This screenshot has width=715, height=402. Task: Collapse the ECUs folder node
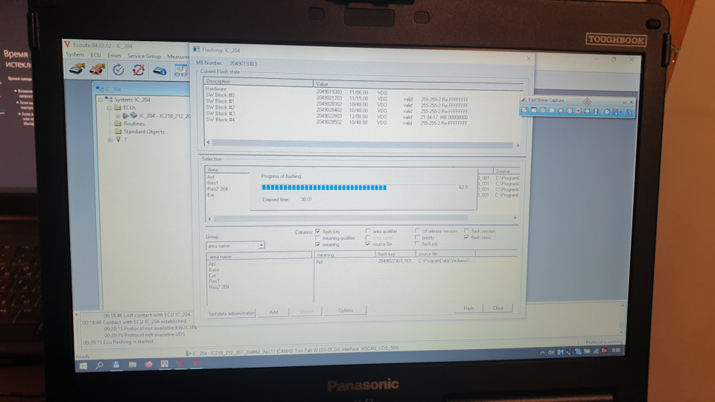[109, 107]
